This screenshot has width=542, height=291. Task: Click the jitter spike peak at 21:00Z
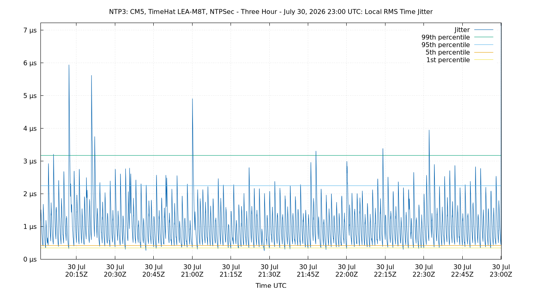(192, 99)
